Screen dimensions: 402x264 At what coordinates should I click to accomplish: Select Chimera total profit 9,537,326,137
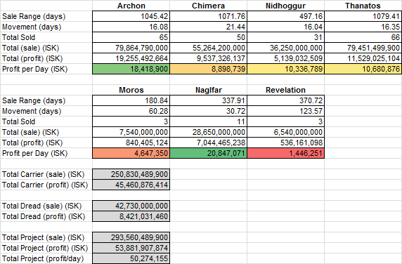(x=208, y=58)
